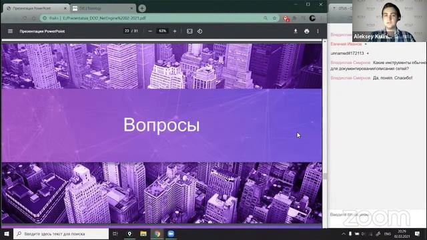Click Владислав Смирнов name in last chat message
Image resolution: width=427 pixels, height=240 pixels.
pos(350,78)
